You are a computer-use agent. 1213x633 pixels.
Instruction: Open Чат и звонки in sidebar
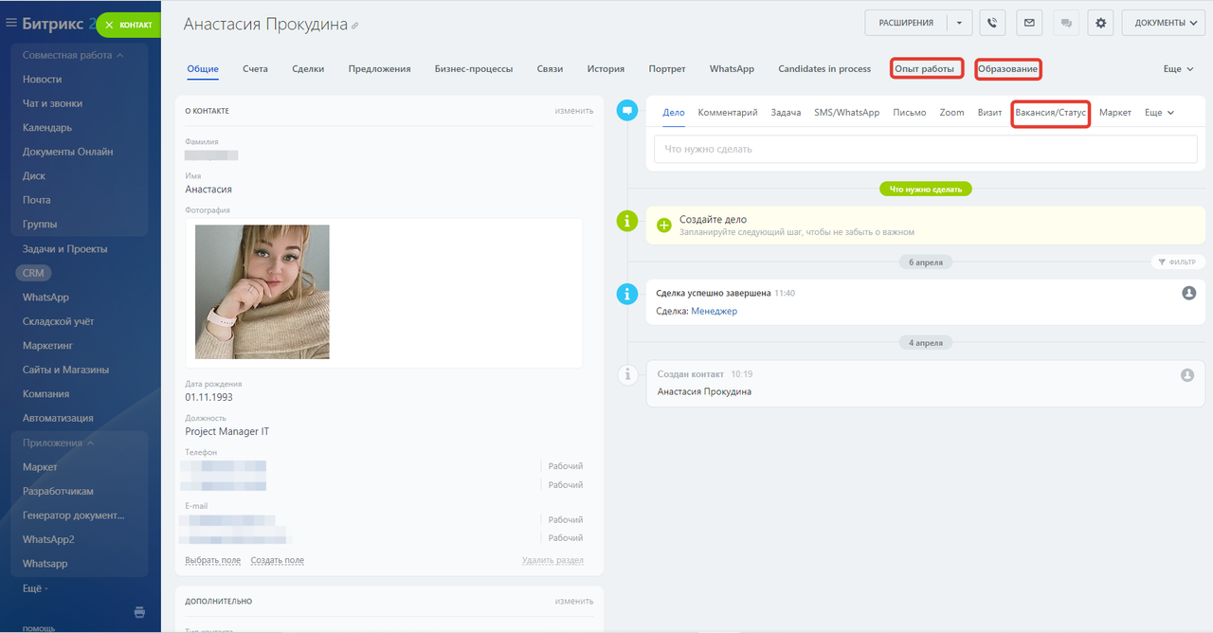[x=52, y=103]
